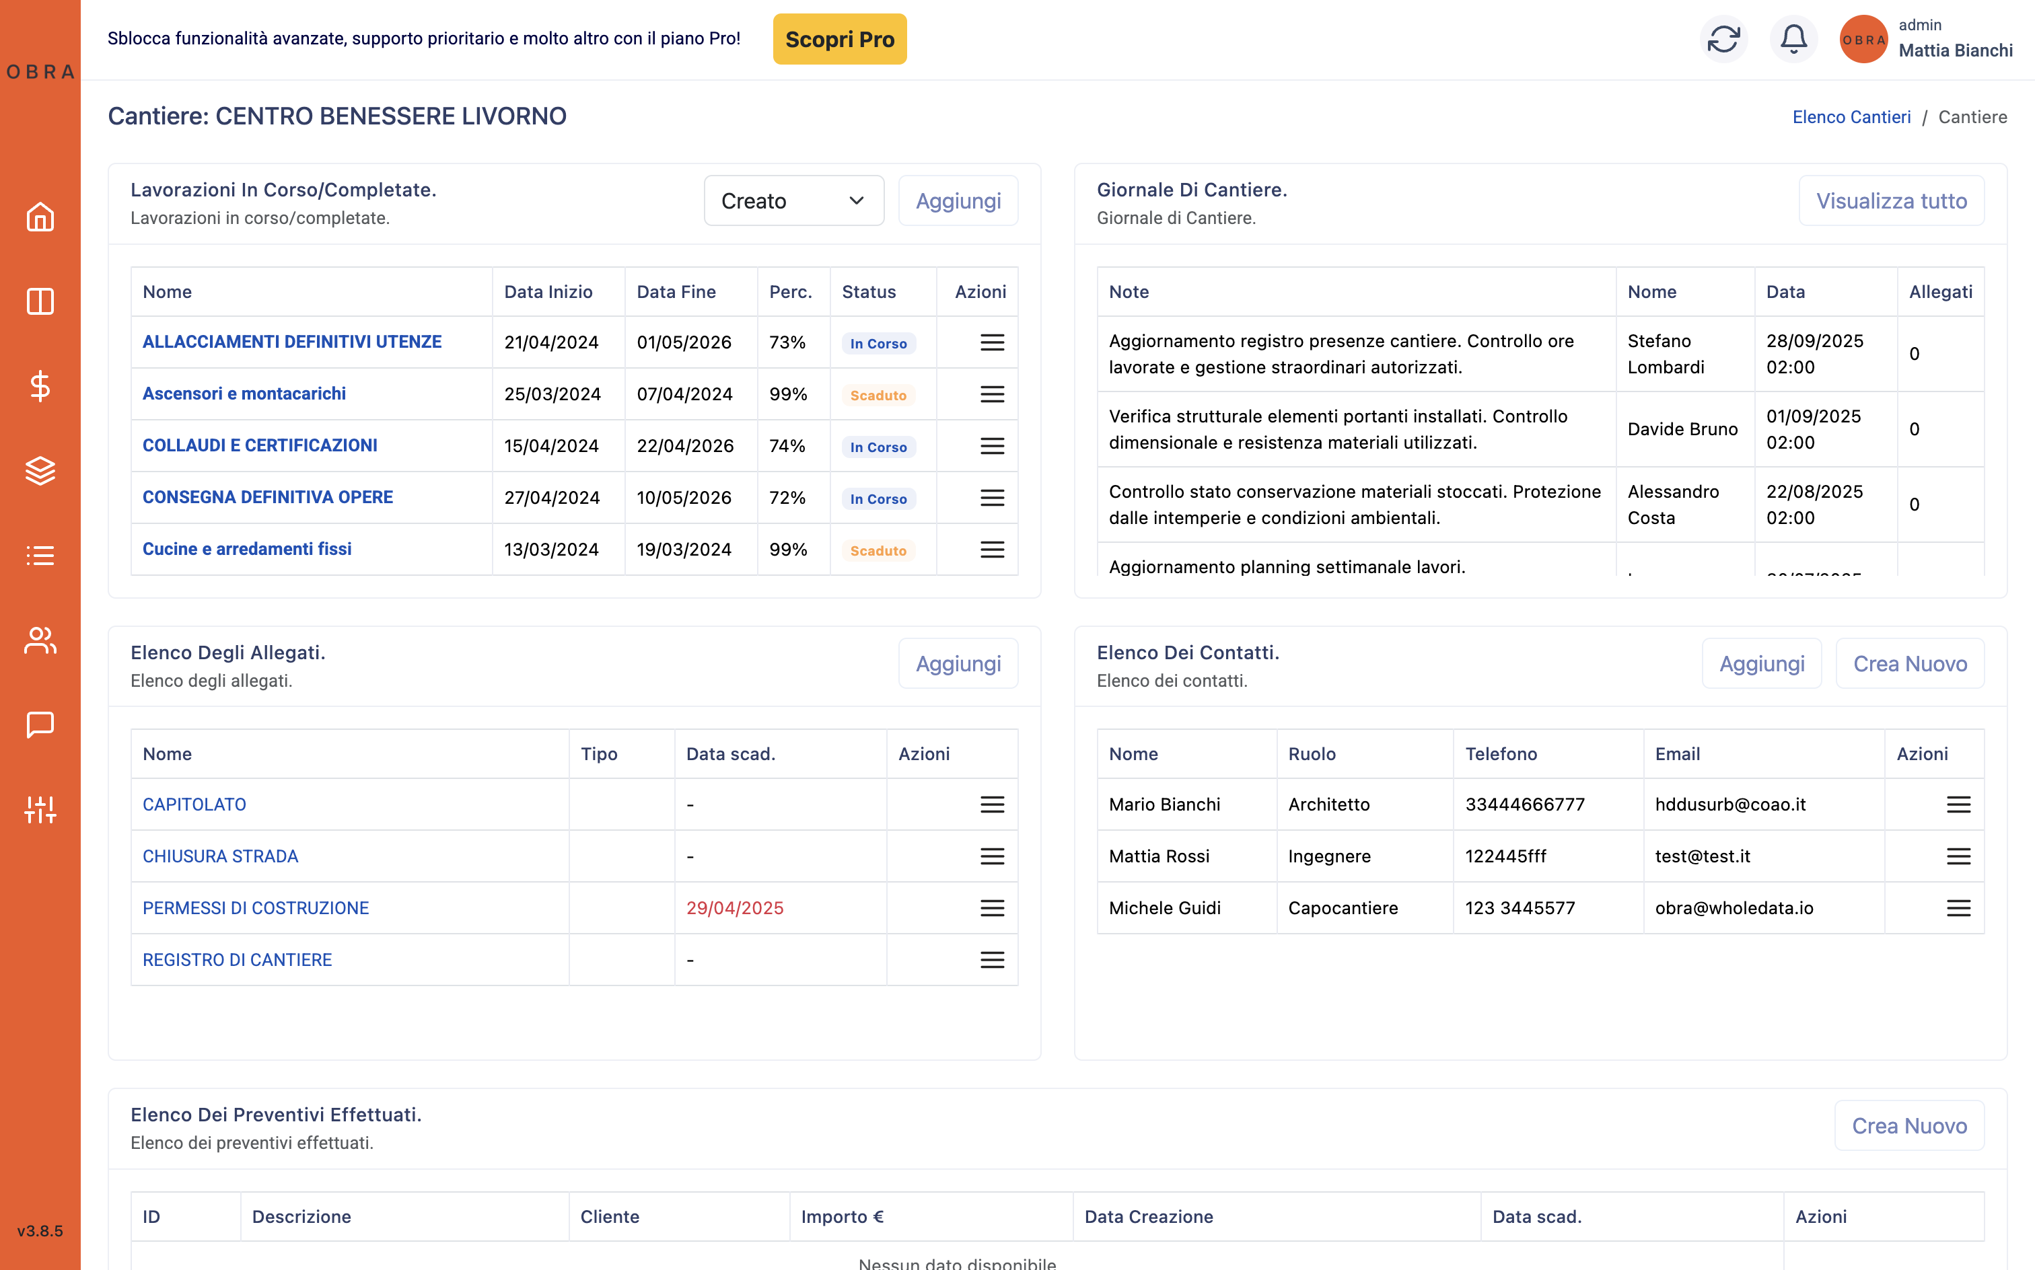Screen dimensions: 2035x1270
Task: Open the book panel sidebar icon
Action: click(x=40, y=301)
